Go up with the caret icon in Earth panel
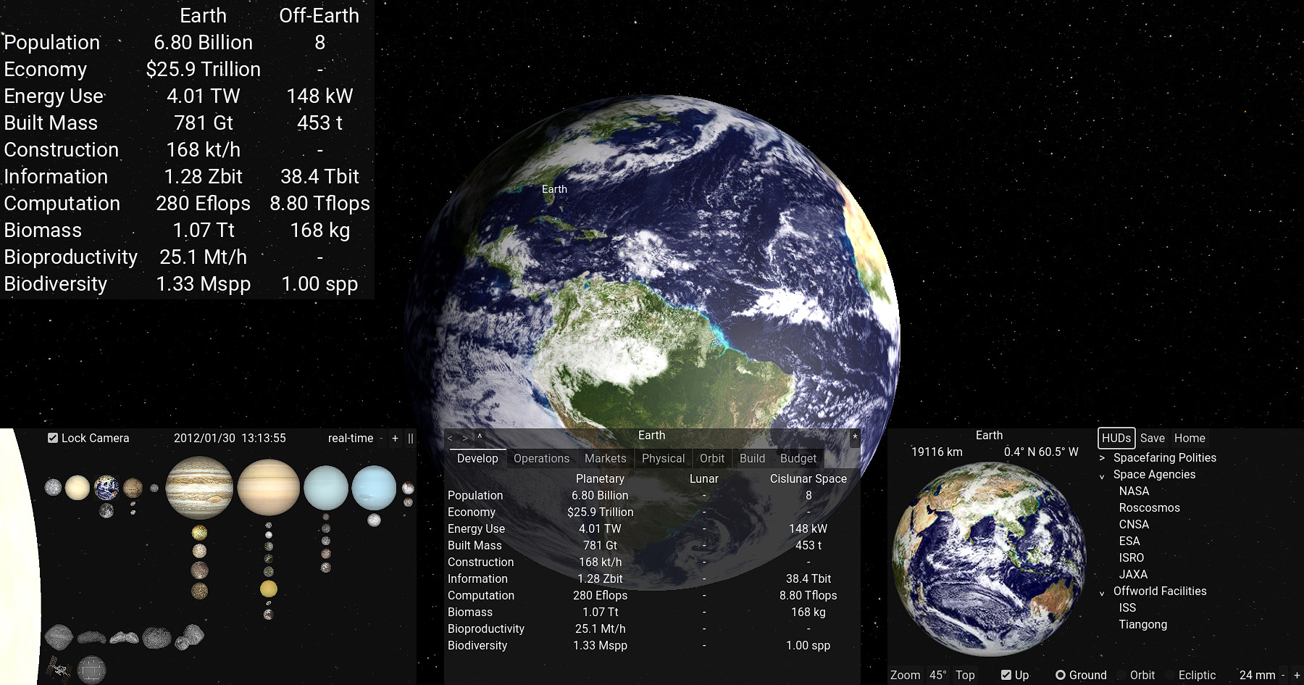This screenshot has width=1304, height=685. click(x=480, y=437)
